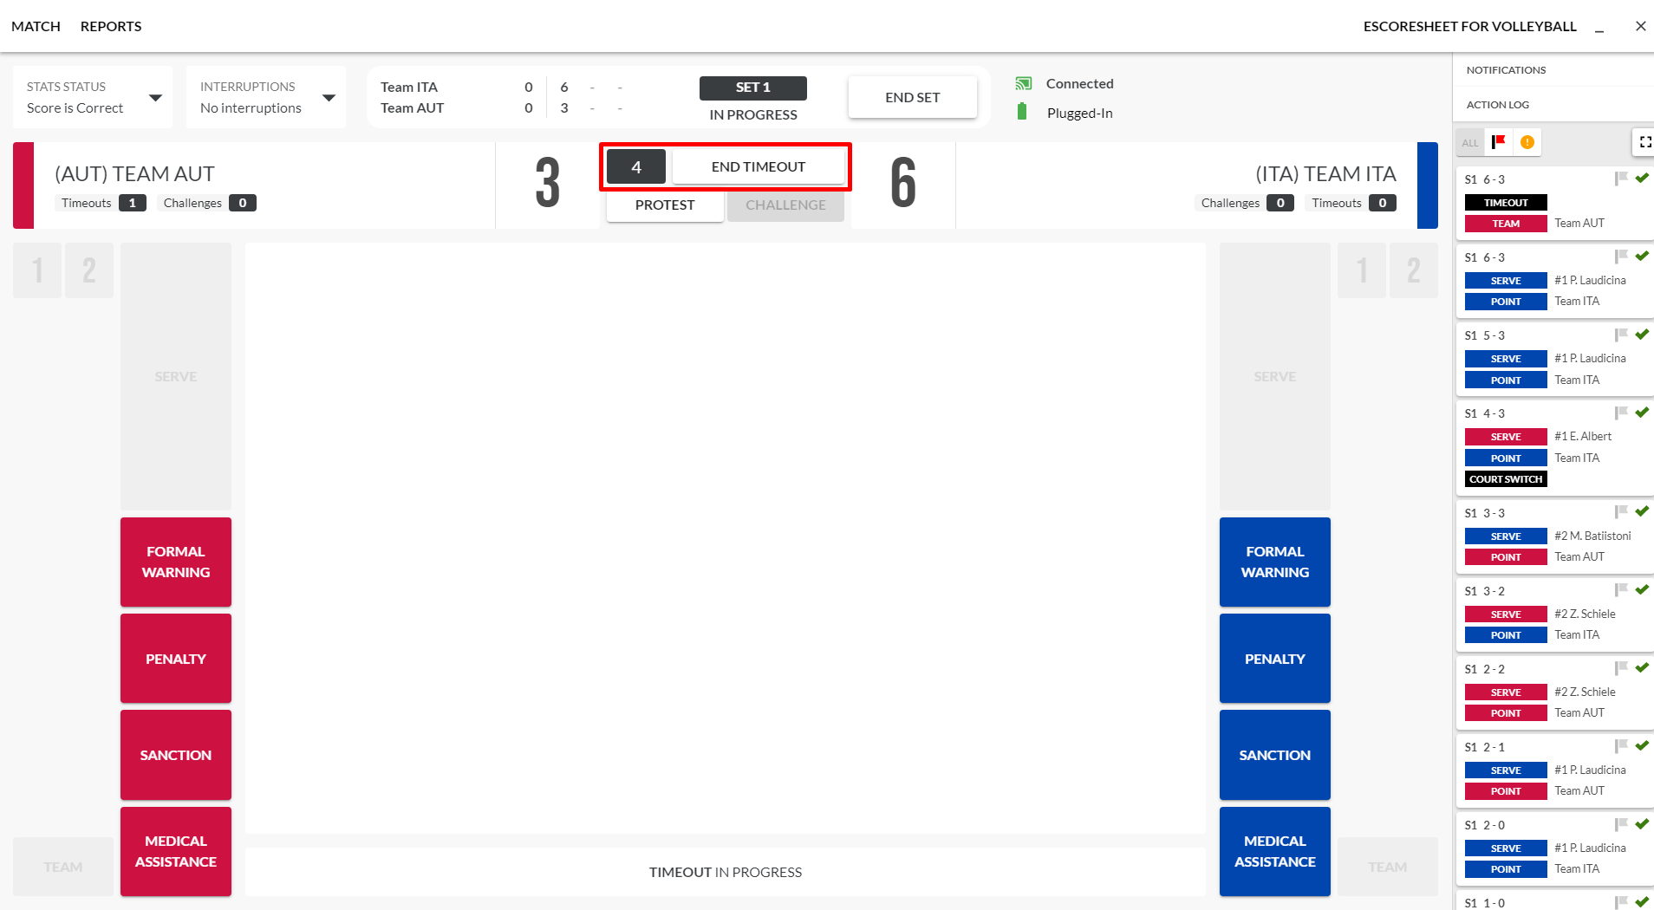Click green checkmark on S1 3-2 entry
1654x910 pixels.
(1642, 589)
